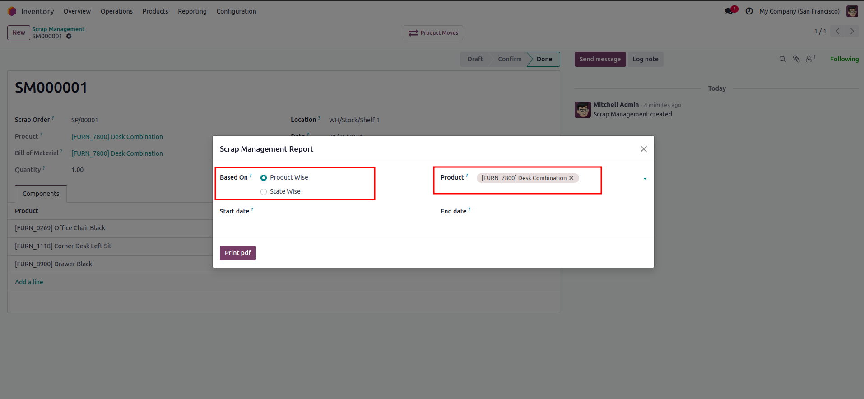Click the Print pdf button
Image resolution: width=864 pixels, height=399 pixels.
[237, 253]
